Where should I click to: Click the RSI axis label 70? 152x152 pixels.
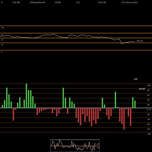click(2, 35)
